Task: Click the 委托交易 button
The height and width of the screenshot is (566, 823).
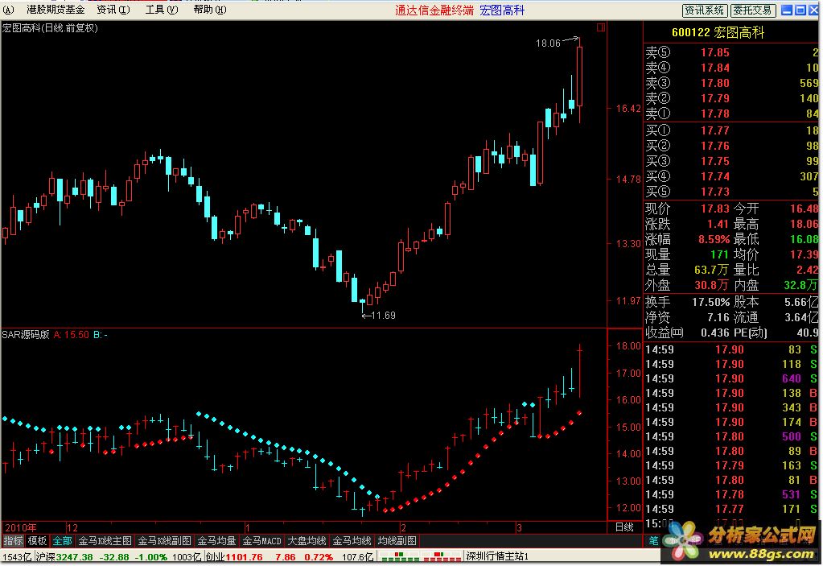Action: [753, 10]
